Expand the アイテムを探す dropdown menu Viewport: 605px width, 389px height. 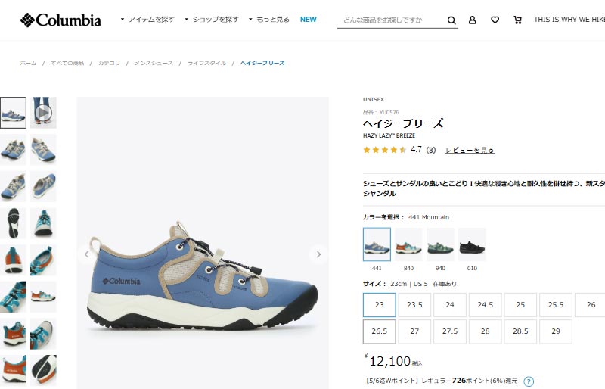(147, 20)
